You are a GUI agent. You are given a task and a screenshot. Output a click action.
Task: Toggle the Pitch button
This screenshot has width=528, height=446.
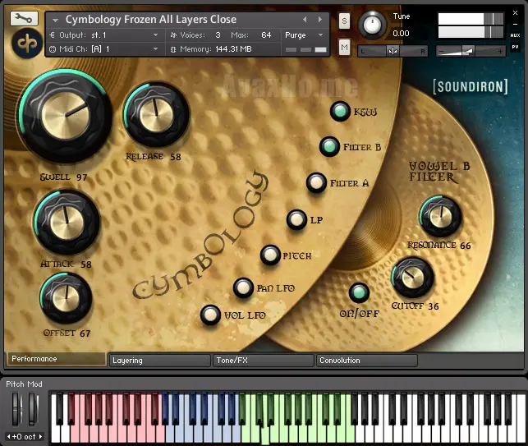tap(270, 255)
